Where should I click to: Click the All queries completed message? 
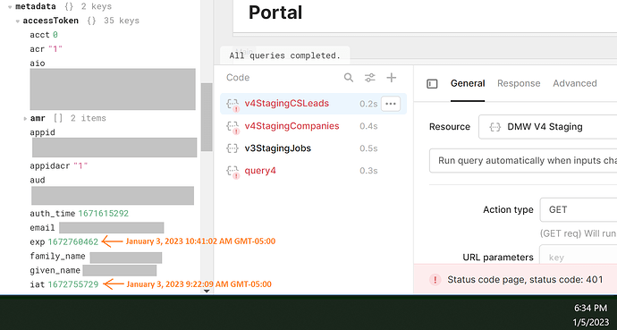point(285,55)
